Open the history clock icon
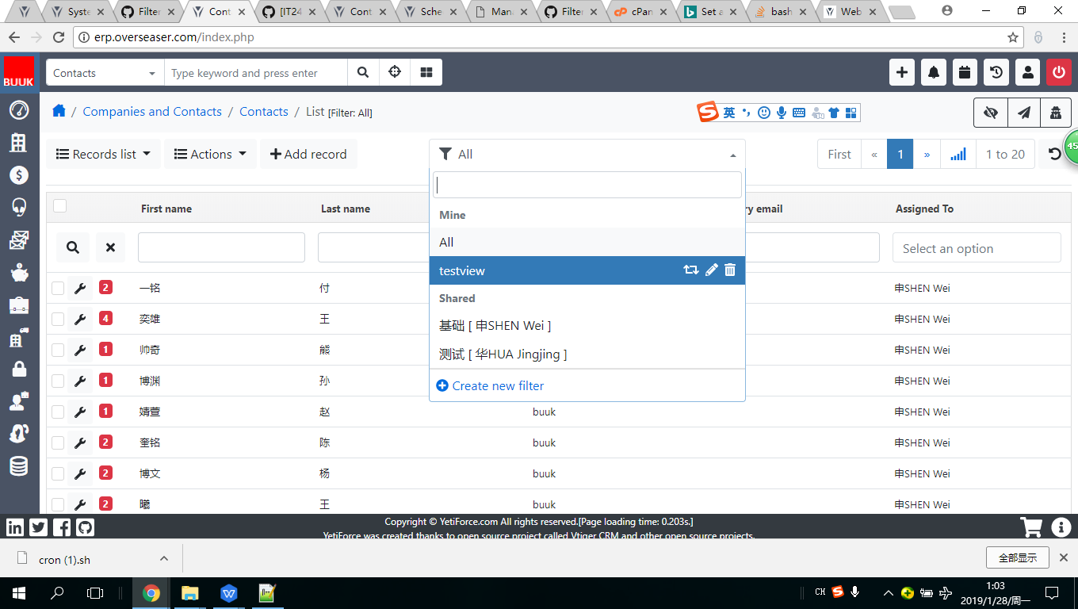This screenshot has width=1078, height=609. point(996,73)
